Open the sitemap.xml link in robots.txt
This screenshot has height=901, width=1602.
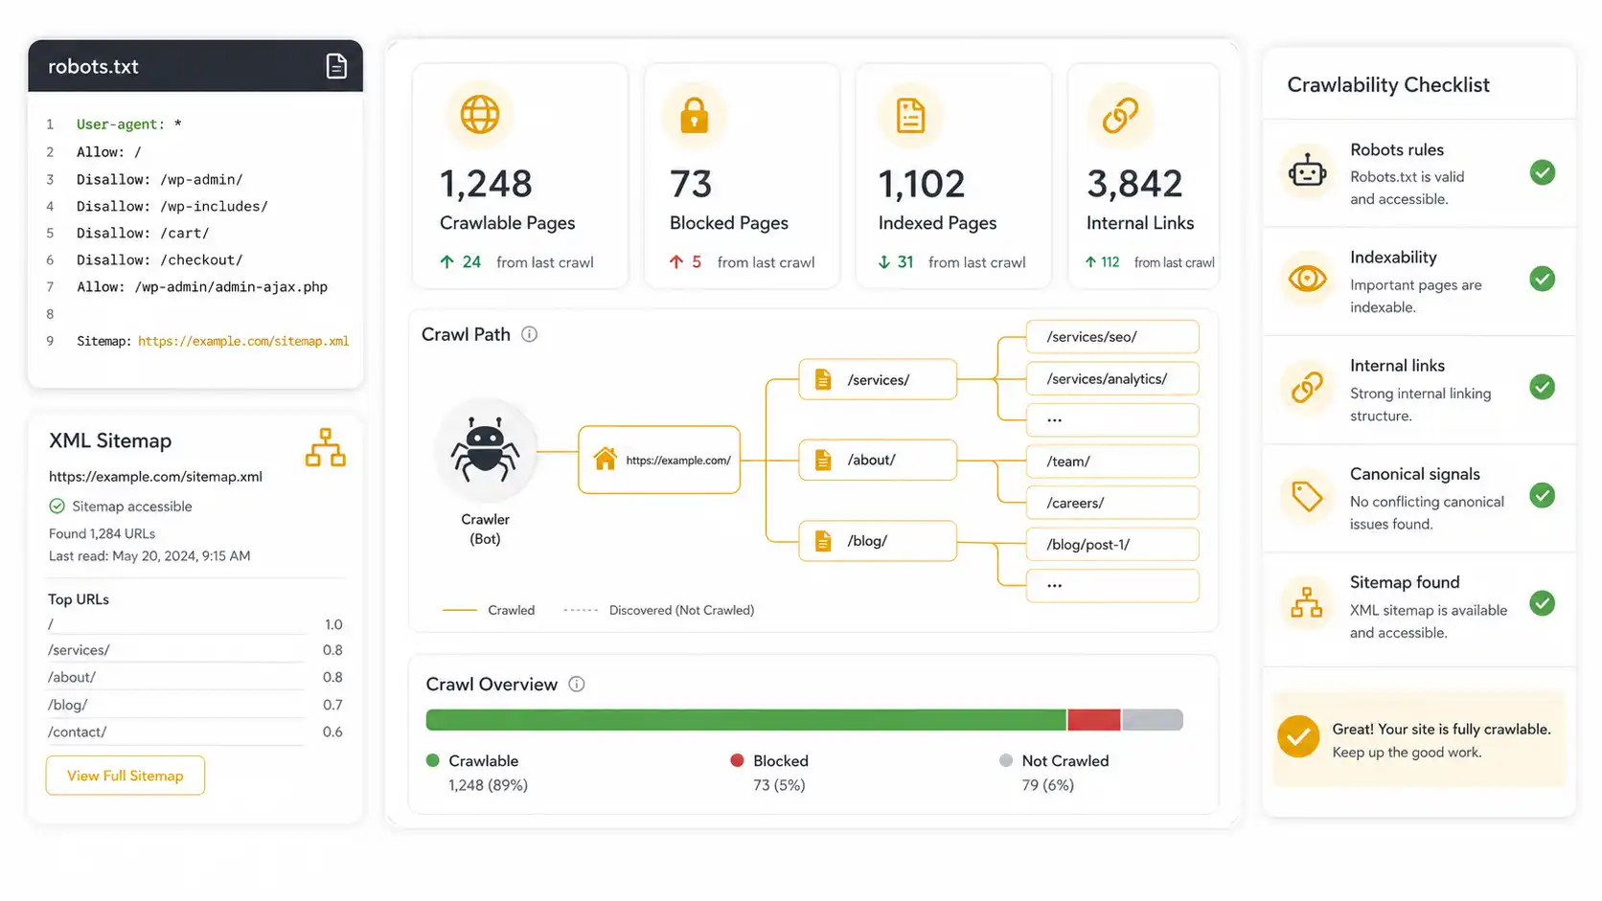(x=243, y=341)
